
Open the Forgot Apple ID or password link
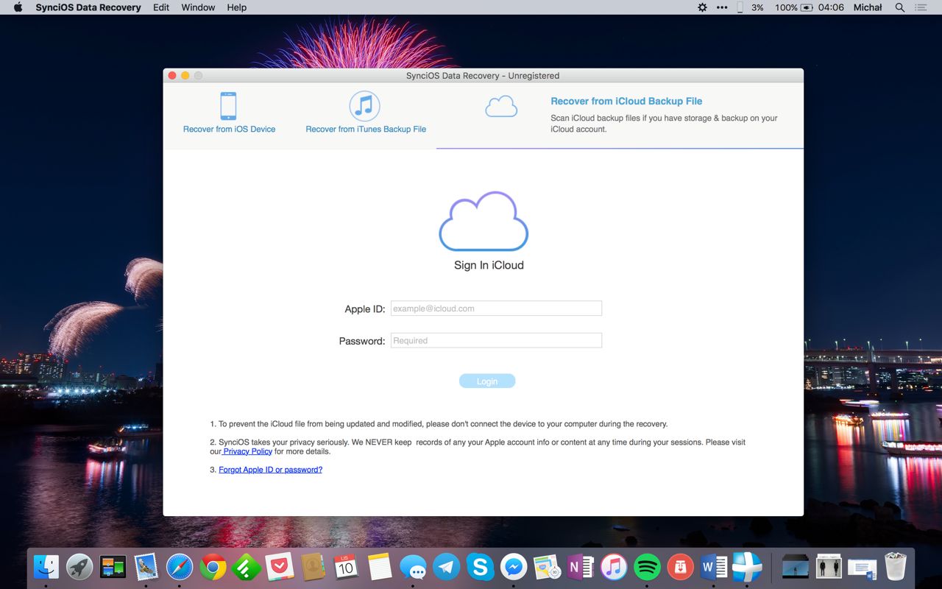270,470
